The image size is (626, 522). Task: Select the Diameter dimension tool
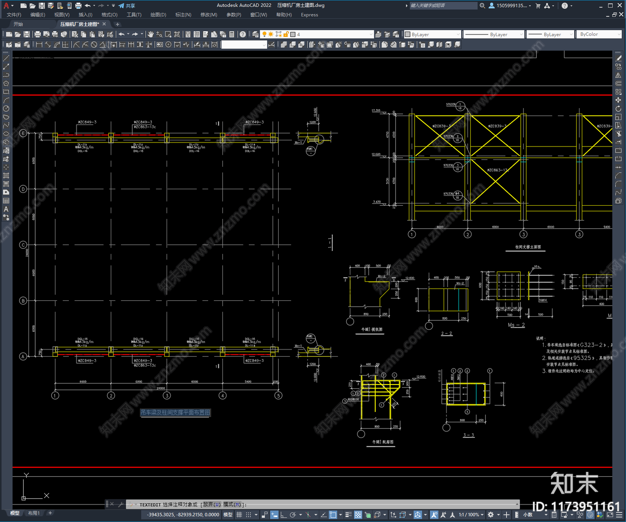pos(94,45)
